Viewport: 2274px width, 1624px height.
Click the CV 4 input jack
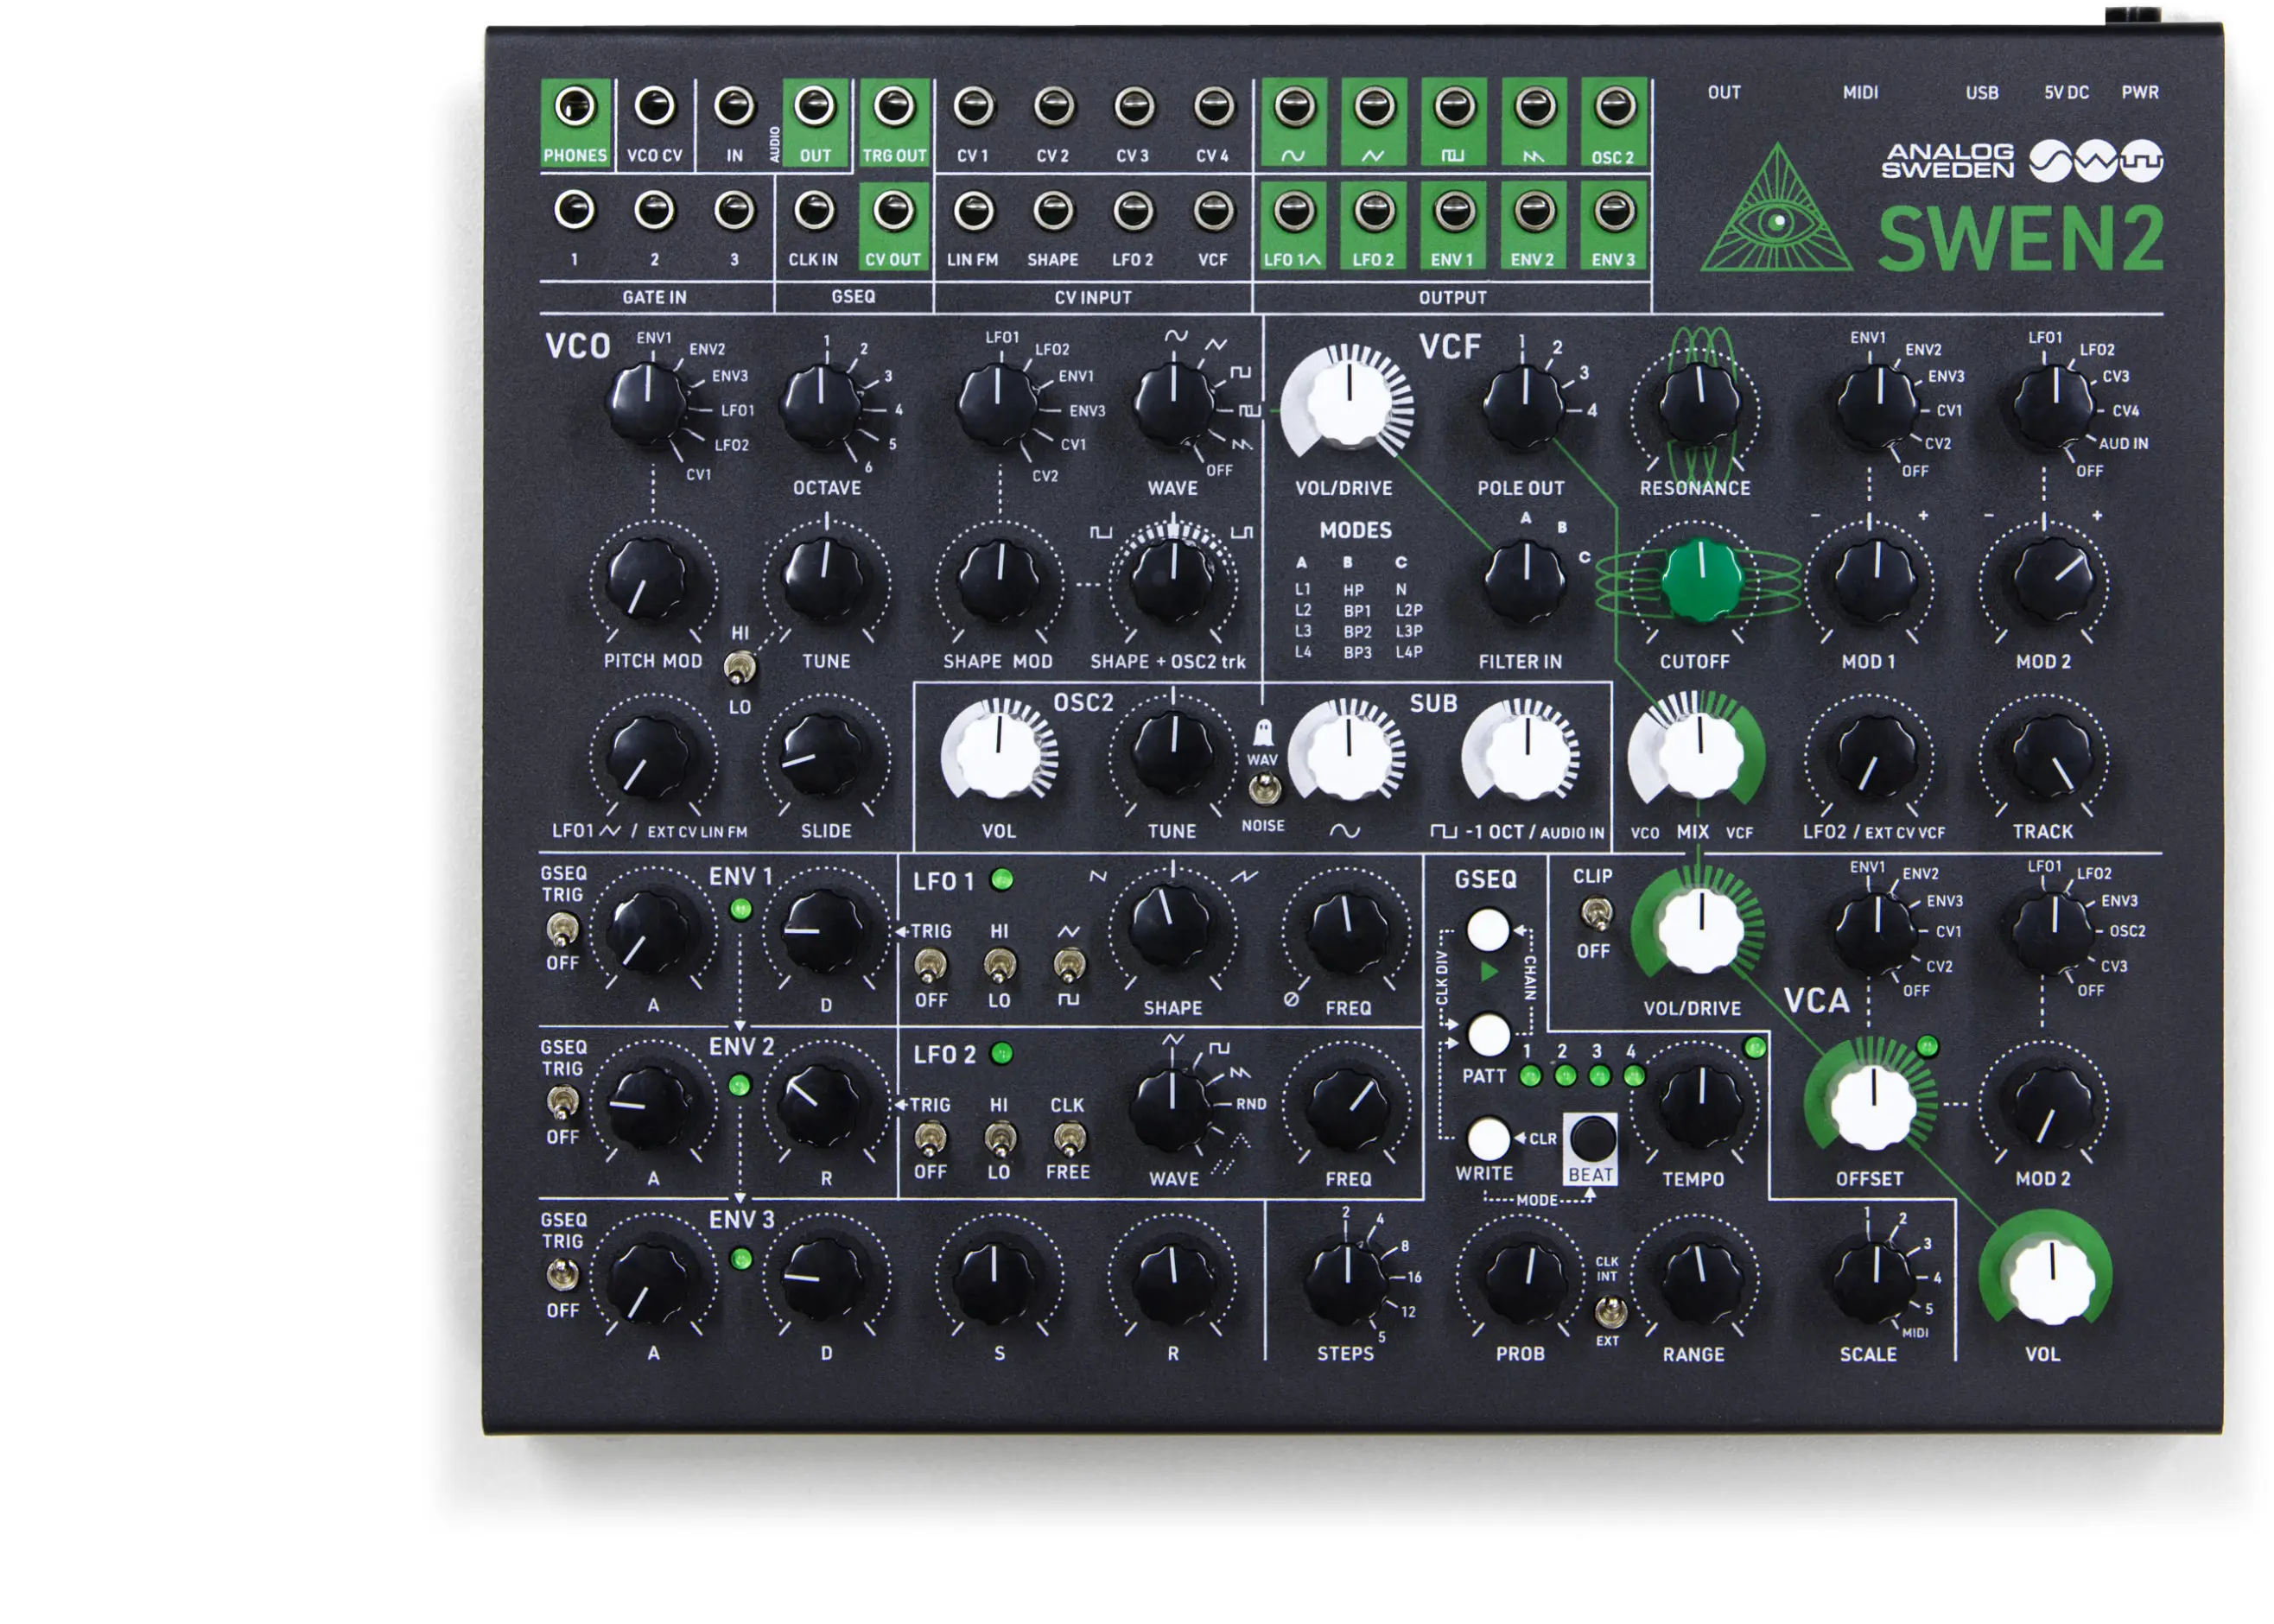(x=1214, y=107)
